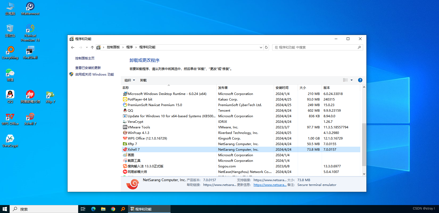Click the help question mark icon
Image resolution: width=439 pixels, height=213 pixels.
pos(360,80)
